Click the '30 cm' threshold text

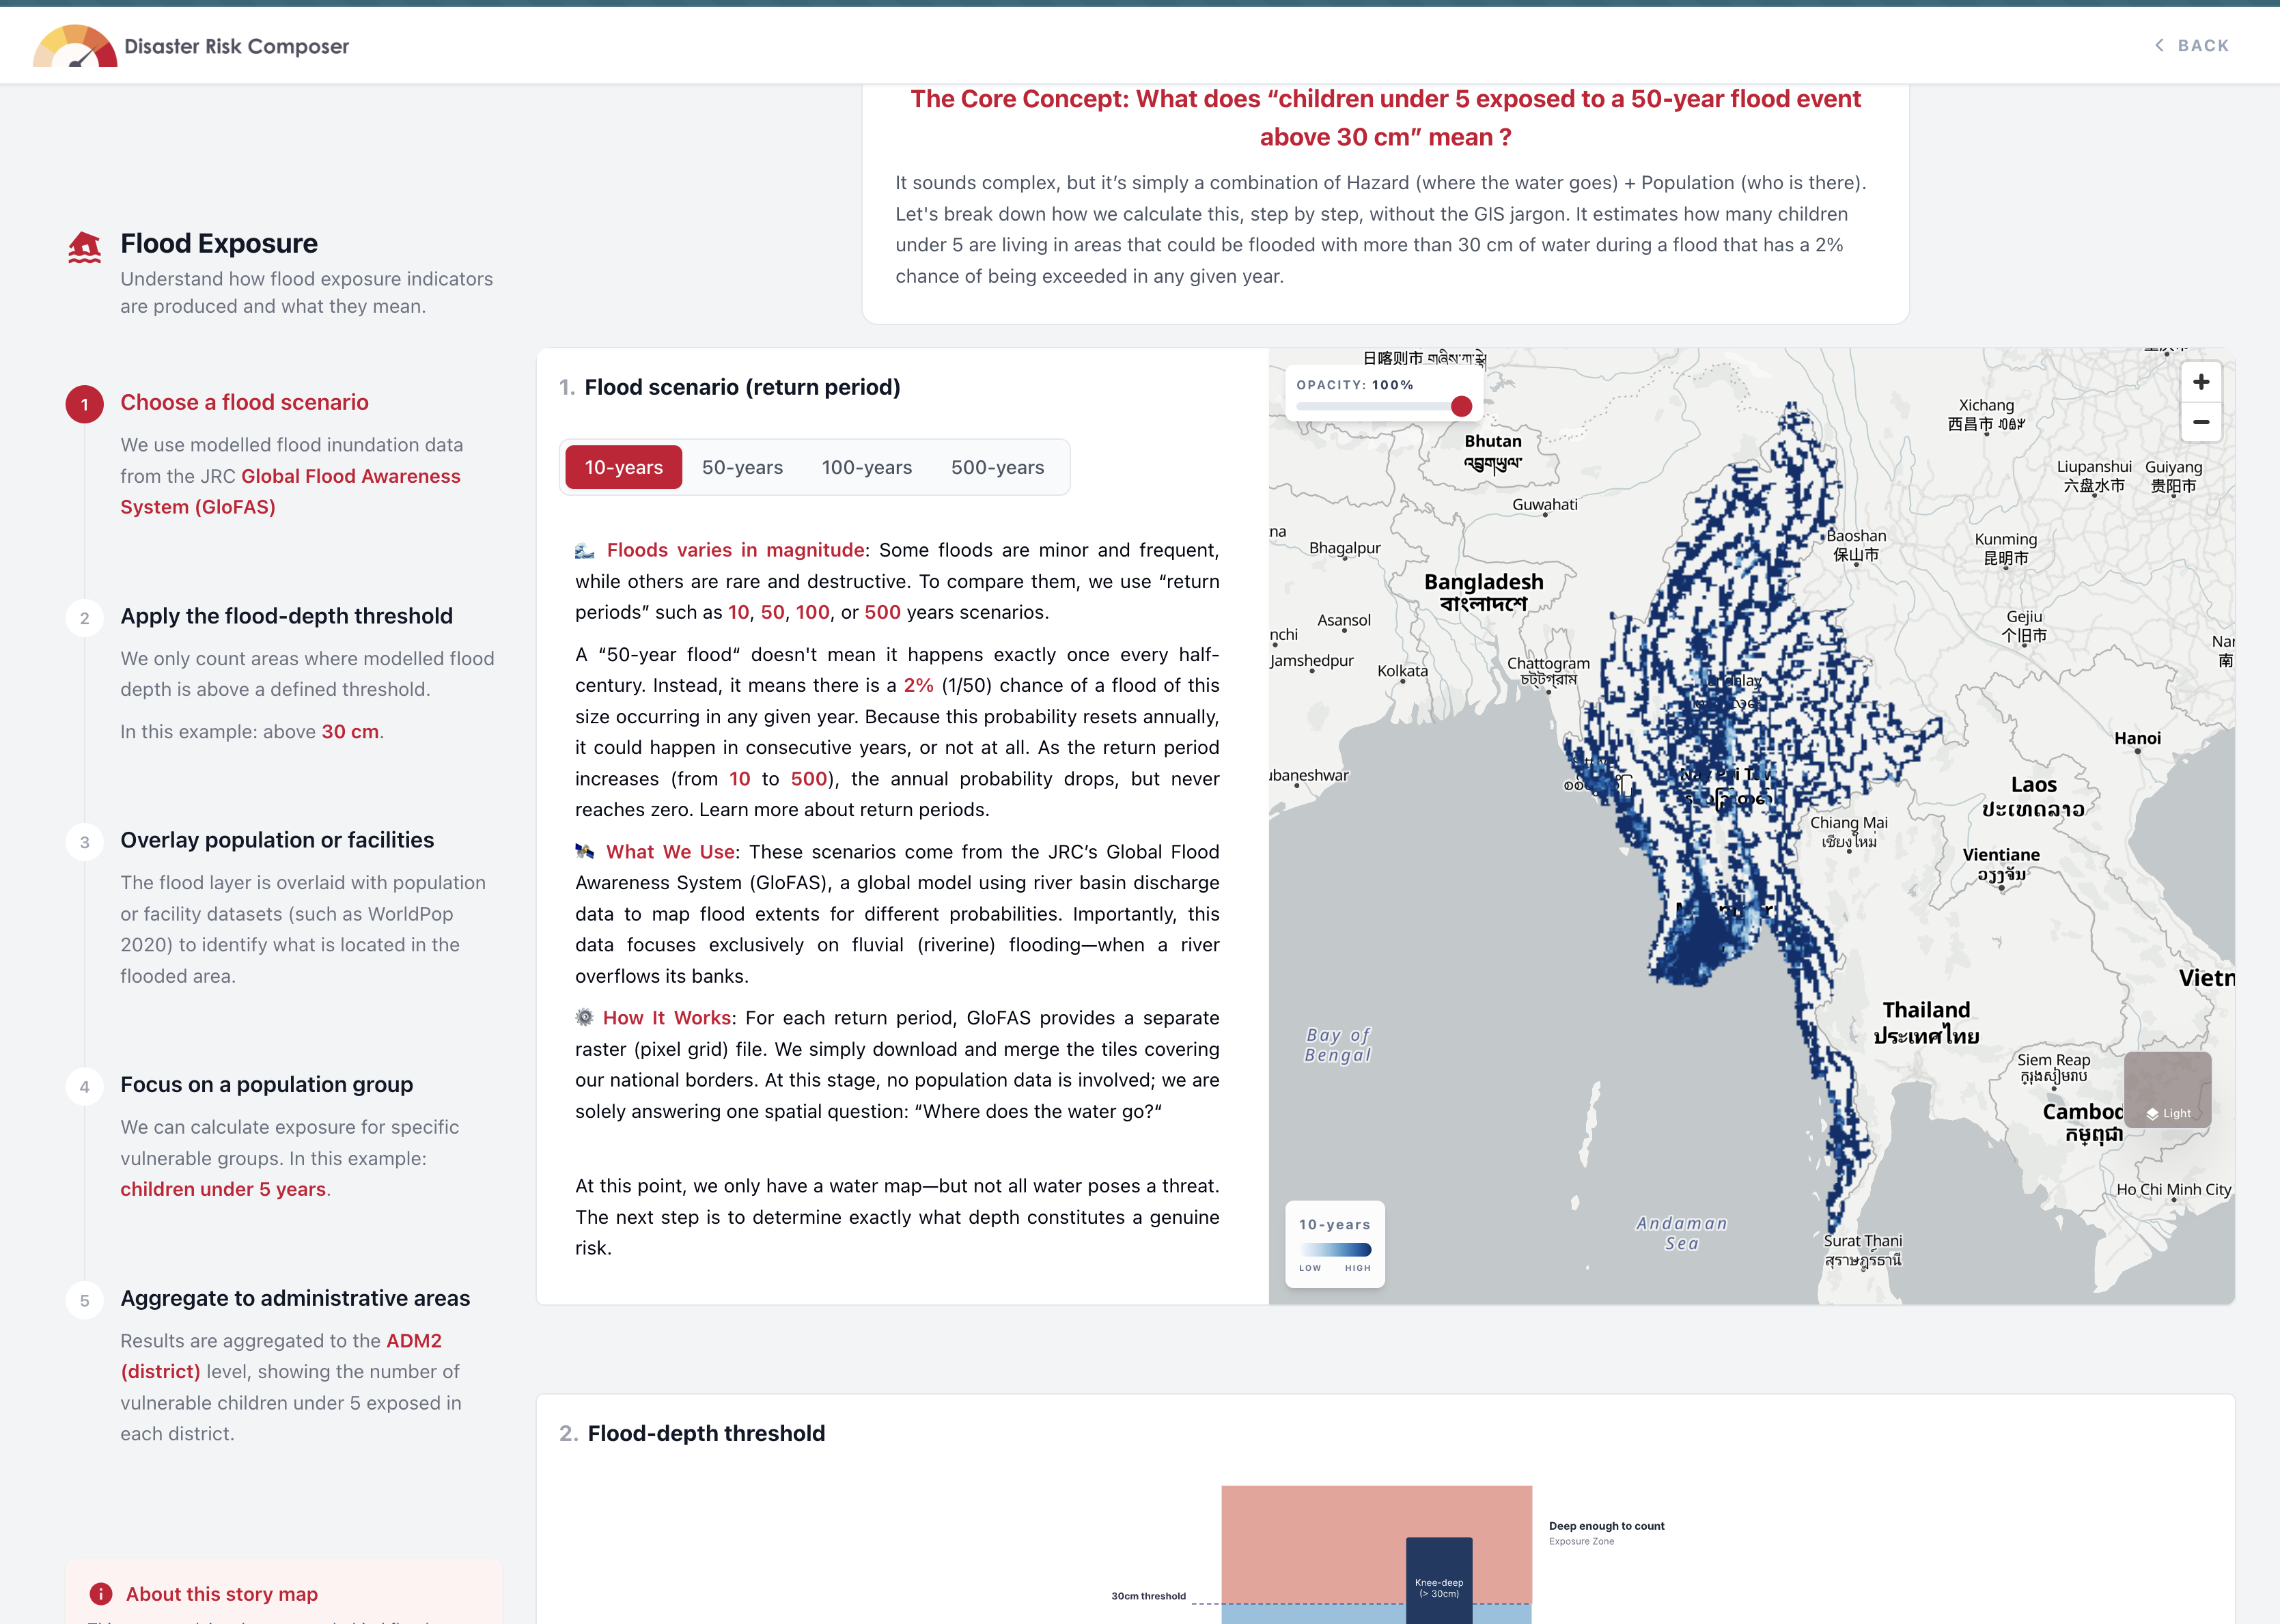(350, 731)
